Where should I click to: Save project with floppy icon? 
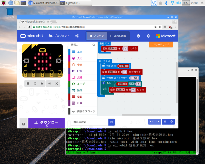point(111,122)
